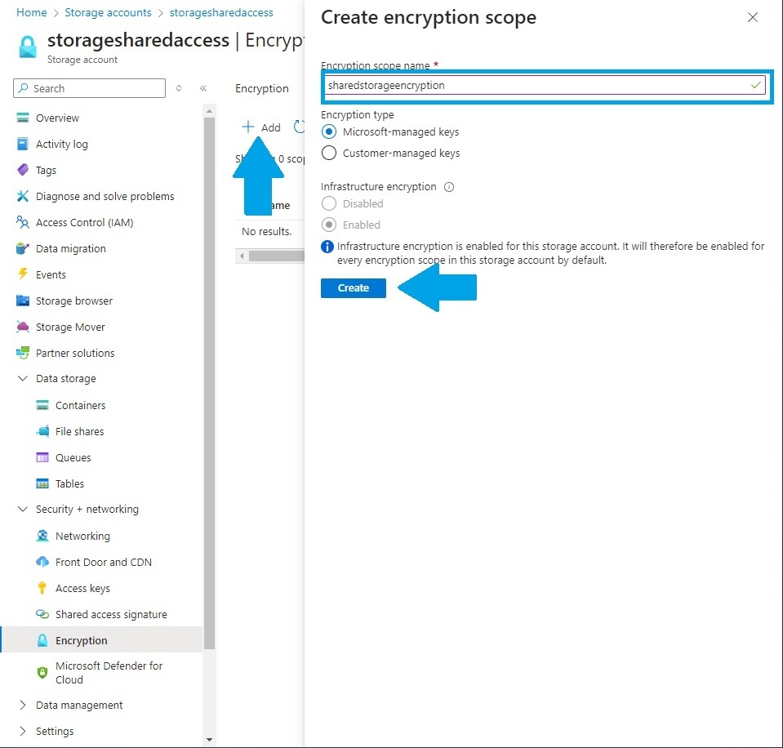Click the Microsoft Defender shield icon
Viewport: 783px width, 748px height.
(42, 673)
